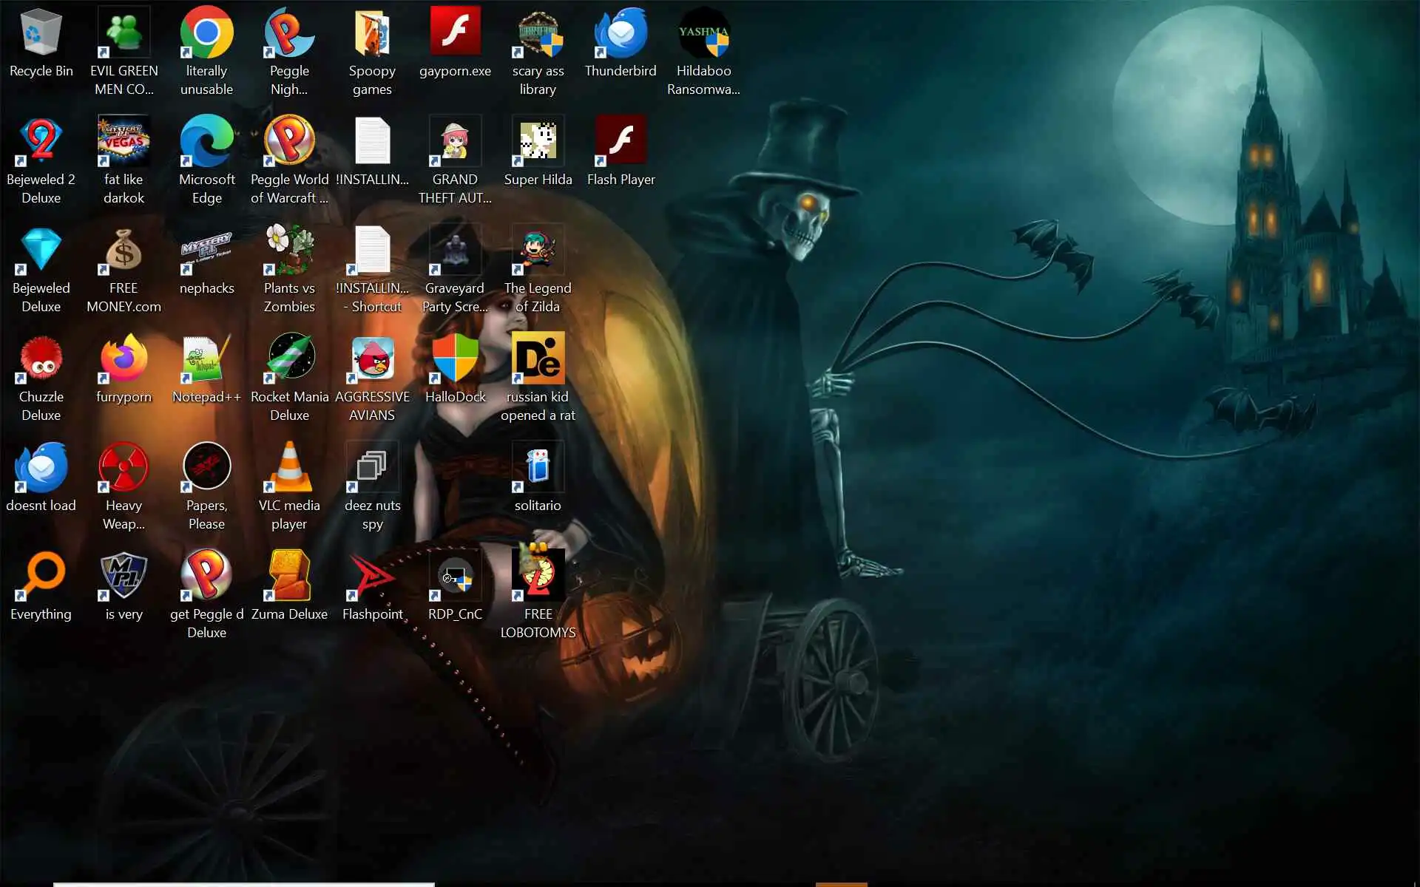Click the Rocket Mania Deluxe icon

tap(289, 359)
